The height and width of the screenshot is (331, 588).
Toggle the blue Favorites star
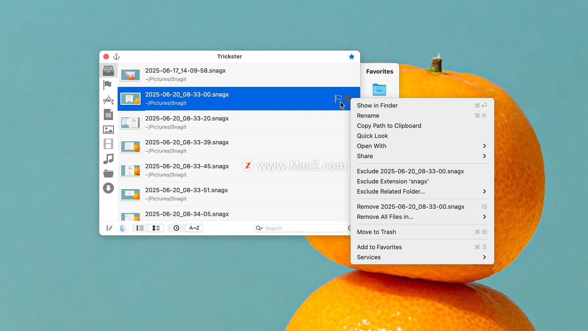pos(352,56)
